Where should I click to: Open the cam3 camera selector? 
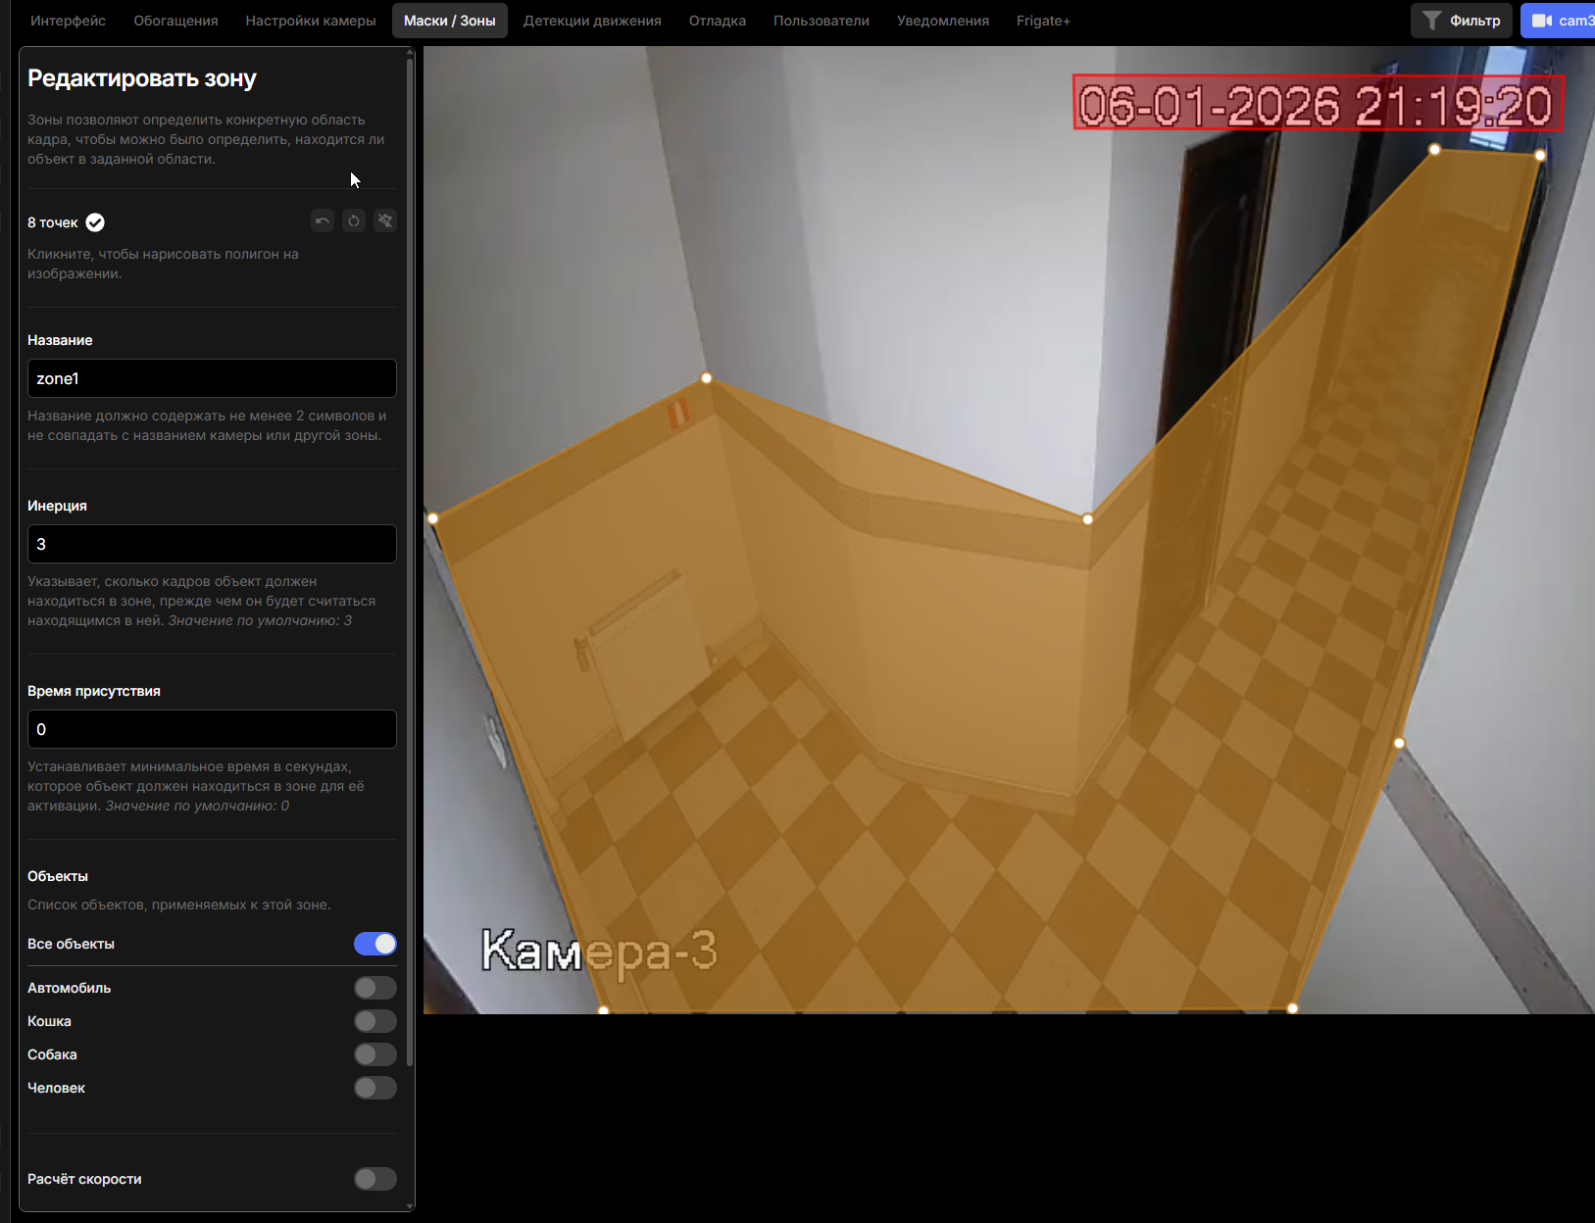(x=1560, y=21)
